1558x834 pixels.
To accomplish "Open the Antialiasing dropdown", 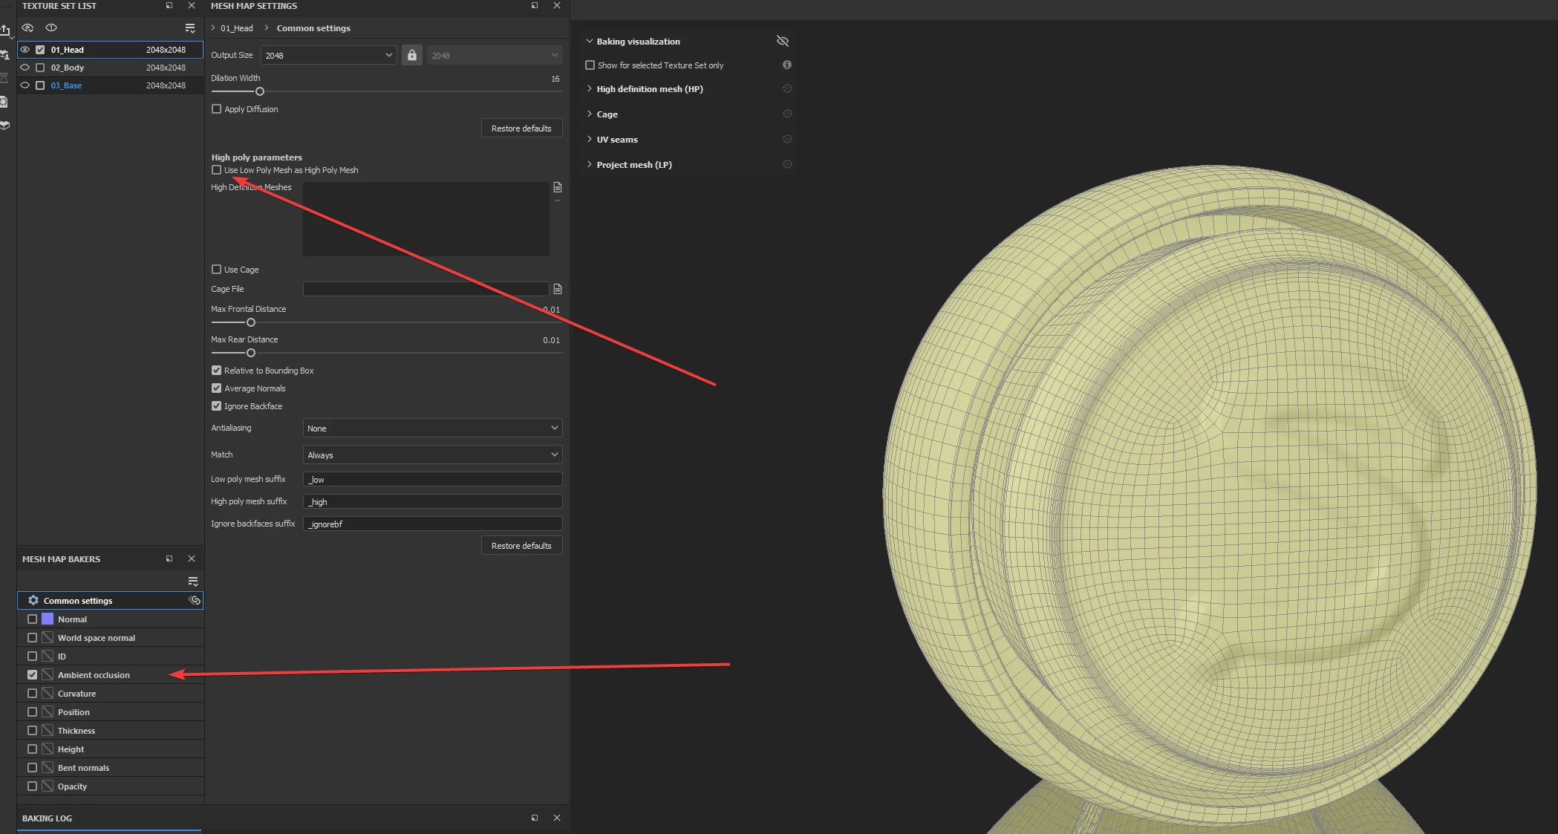I will click(x=431, y=429).
